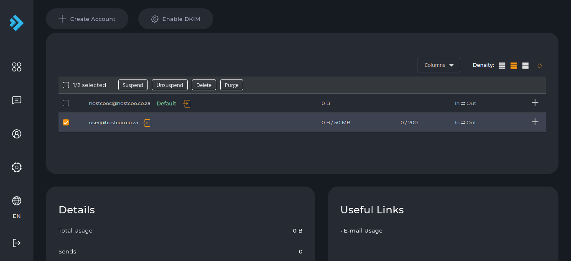571x261 pixels.
Task: Expand the user@hostcoo.co.za row plus icon
Action: 535,122
